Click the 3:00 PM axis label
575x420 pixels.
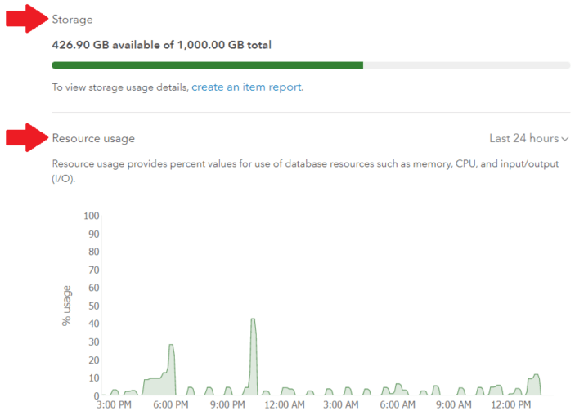pyautogui.click(x=113, y=404)
